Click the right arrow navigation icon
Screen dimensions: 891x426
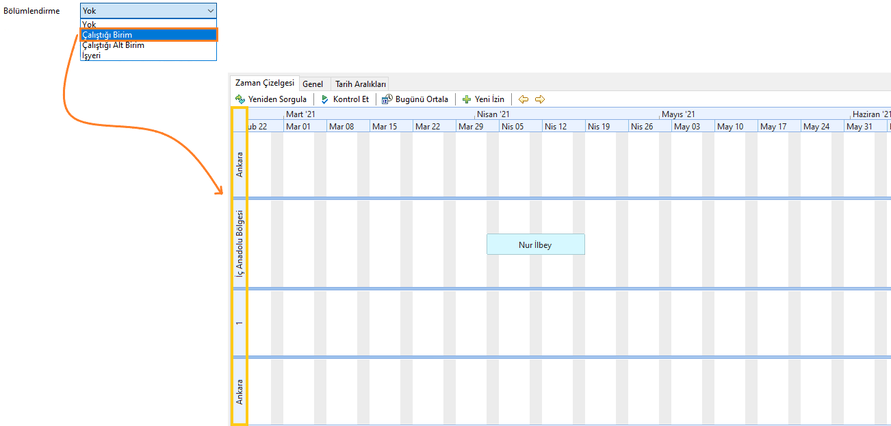540,99
